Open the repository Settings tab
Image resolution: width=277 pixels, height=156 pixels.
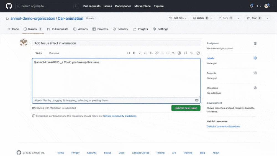coord(161,29)
